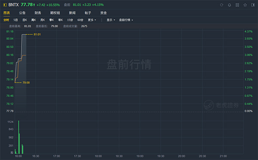Click the refresh icon in the header
Image resolution: width=258 pixels, height=160 pixels.
click(x=221, y=5)
